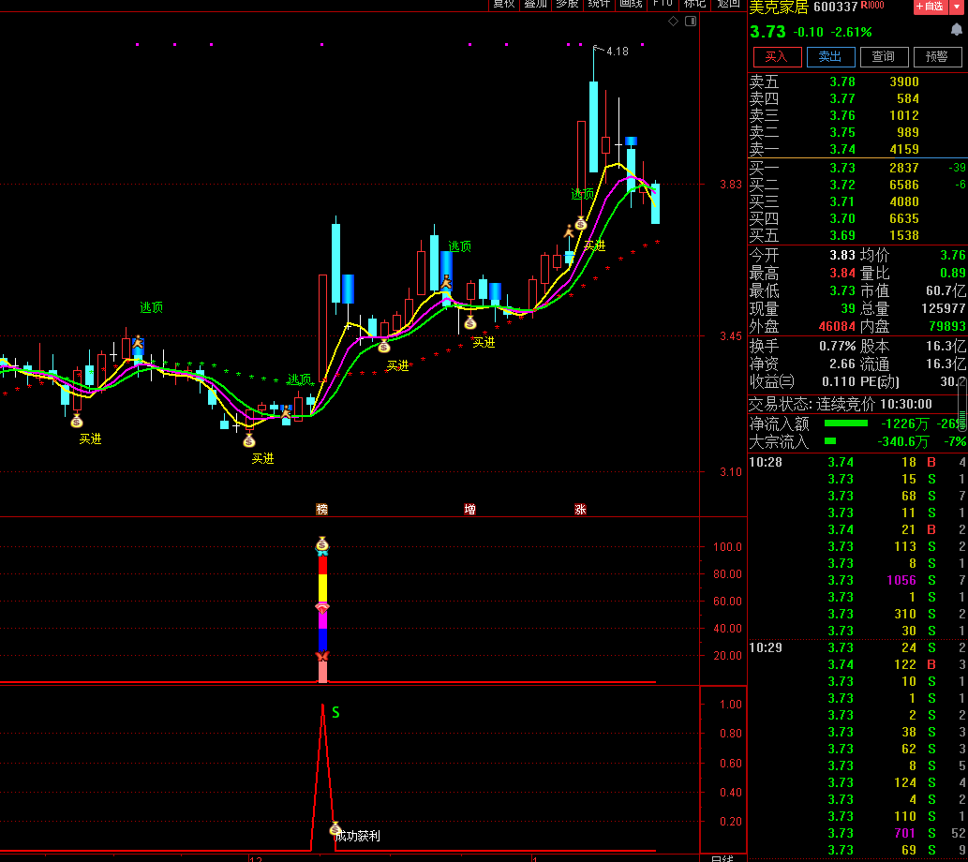968x862 pixels.
Task: Click the 10:29 trade tick with volume 24
Action: pyautogui.click(x=857, y=647)
